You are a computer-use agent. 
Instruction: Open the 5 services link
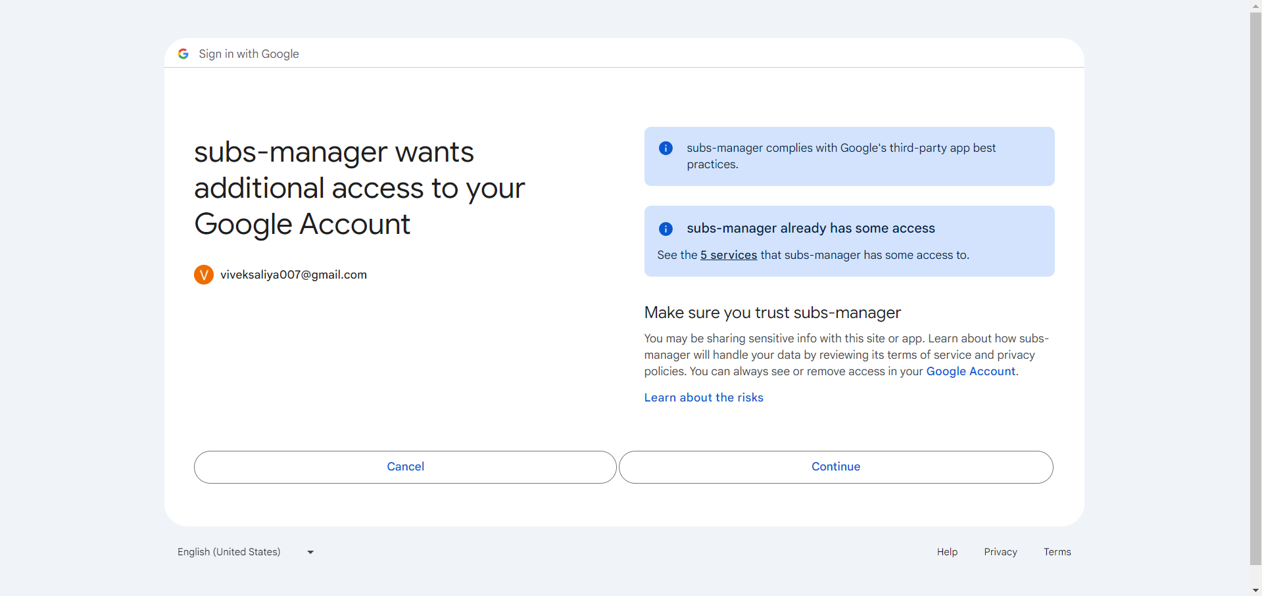point(729,255)
